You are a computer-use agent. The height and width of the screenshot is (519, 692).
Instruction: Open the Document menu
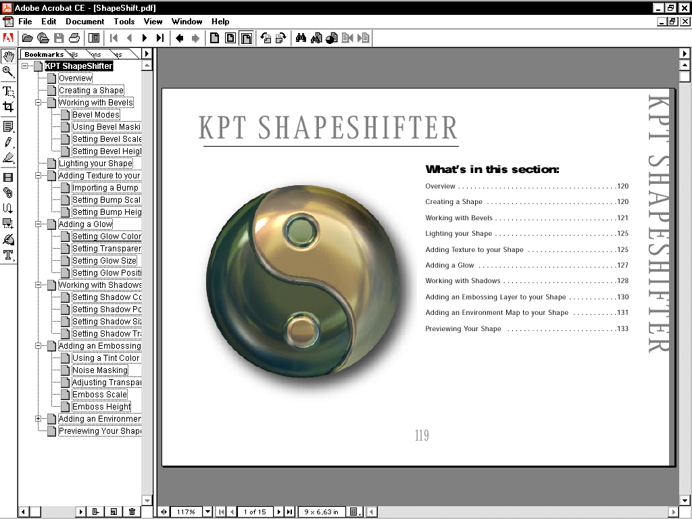84,21
